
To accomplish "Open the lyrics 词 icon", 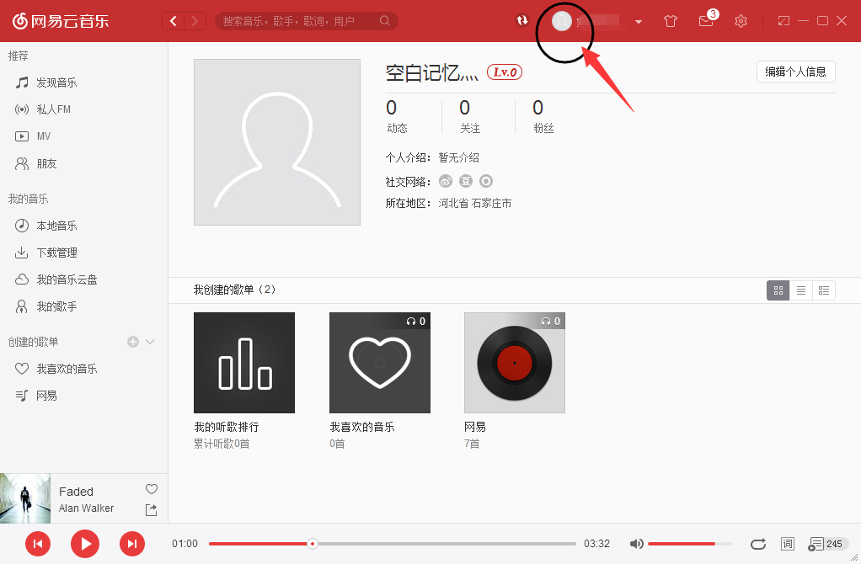I will (788, 544).
